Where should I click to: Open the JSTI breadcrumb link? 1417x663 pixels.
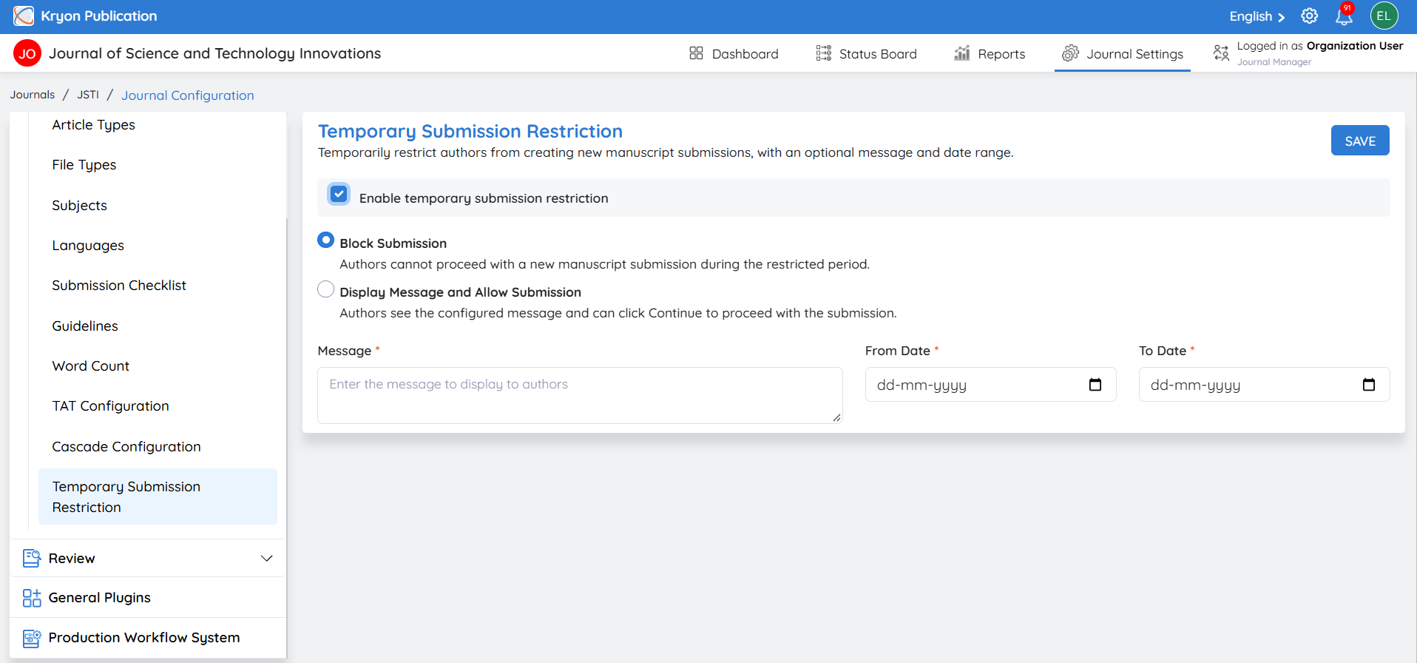(88, 95)
